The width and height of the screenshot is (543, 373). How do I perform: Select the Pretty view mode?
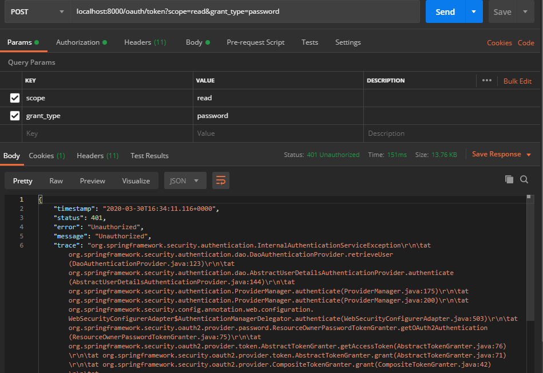22,180
